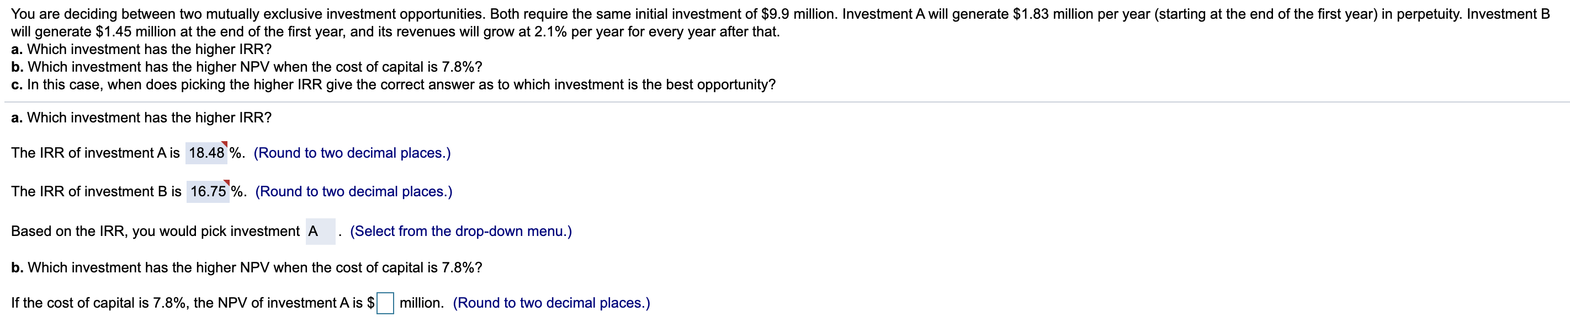Click the 18.48 IRR answer box
Viewport: 1570px width, 333px height.
(x=207, y=153)
